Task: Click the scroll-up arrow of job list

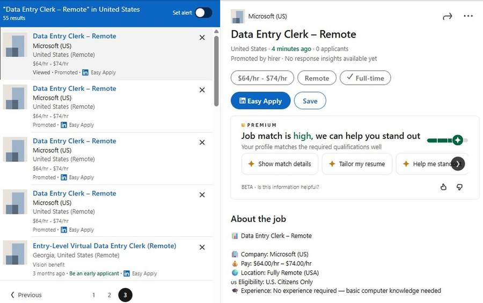Action: tap(216, 32)
